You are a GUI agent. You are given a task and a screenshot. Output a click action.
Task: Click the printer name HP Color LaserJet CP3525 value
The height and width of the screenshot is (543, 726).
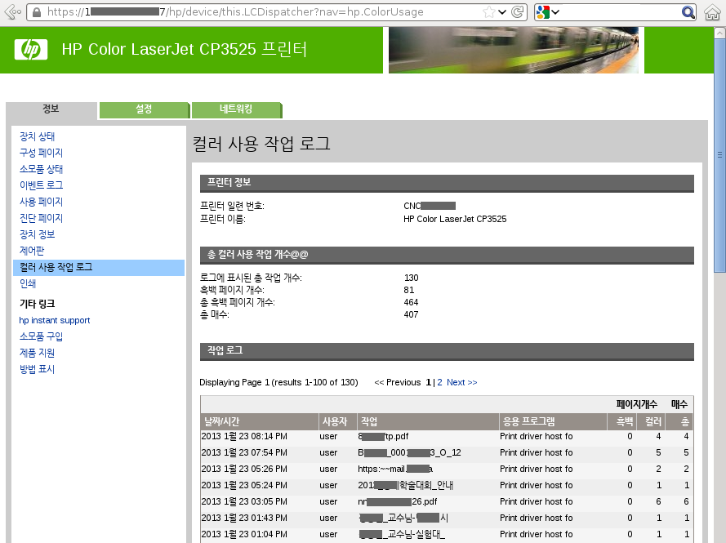point(455,219)
